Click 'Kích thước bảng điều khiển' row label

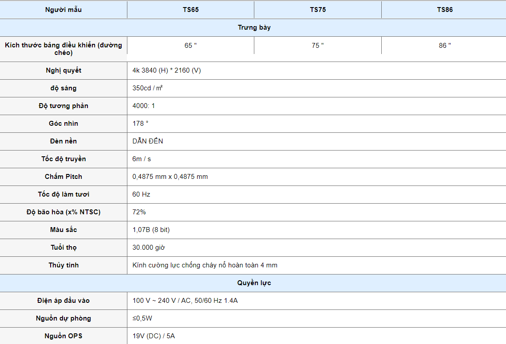pyautogui.click(x=63, y=49)
